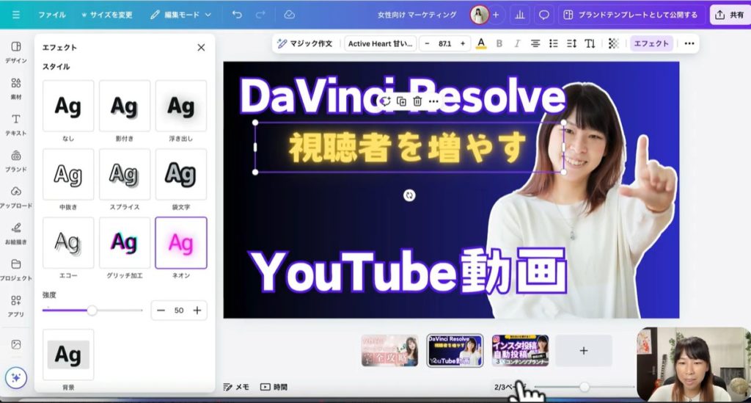This screenshot has height=403, width=751.
Task: Open the comment bubble icon
Action: (543, 15)
